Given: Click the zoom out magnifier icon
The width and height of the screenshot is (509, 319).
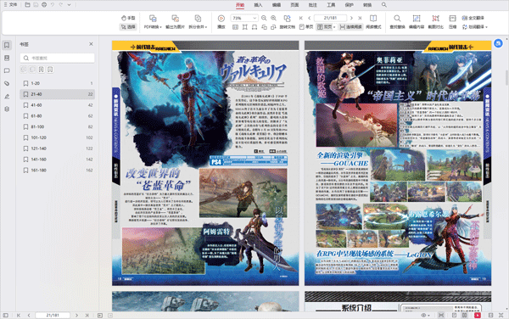Looking at the screenshot, I should (x=264, y=18).
